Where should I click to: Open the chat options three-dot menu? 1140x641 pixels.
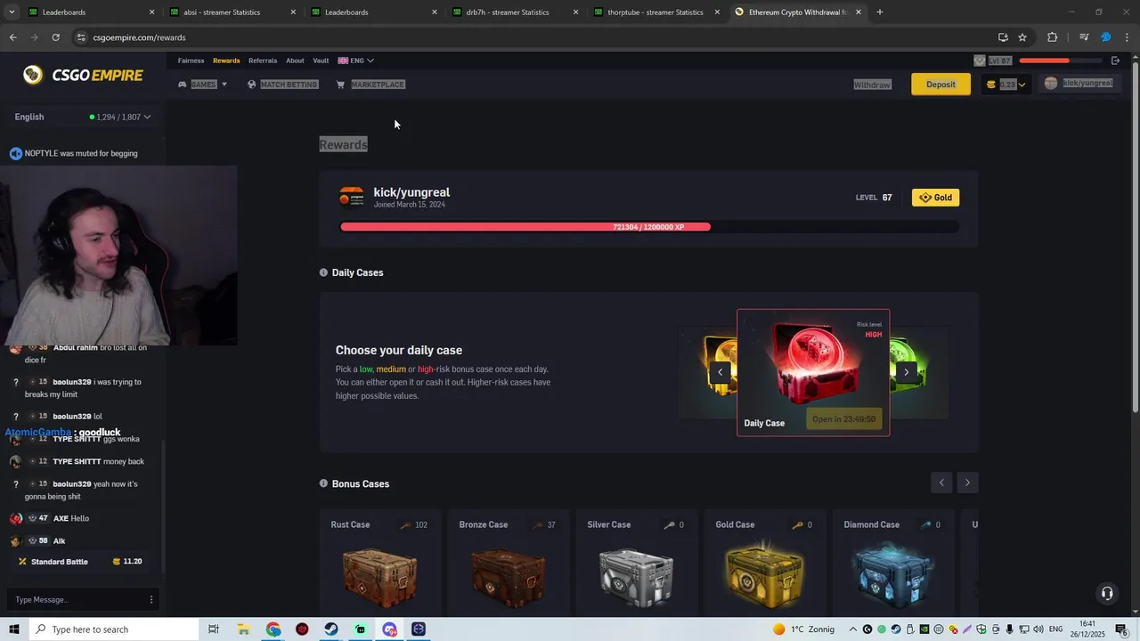(151, 600)
